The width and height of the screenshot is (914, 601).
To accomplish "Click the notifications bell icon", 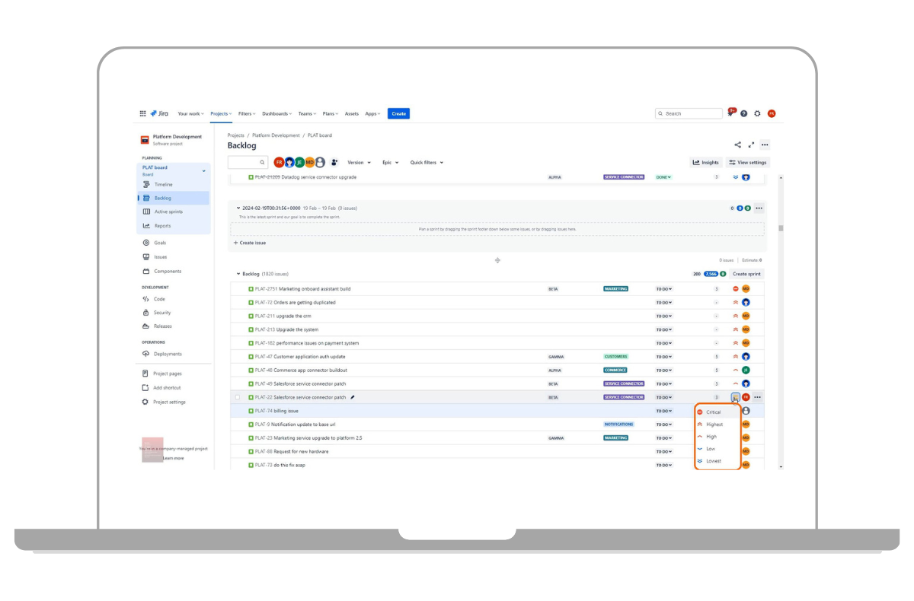I will click(730, 113).
